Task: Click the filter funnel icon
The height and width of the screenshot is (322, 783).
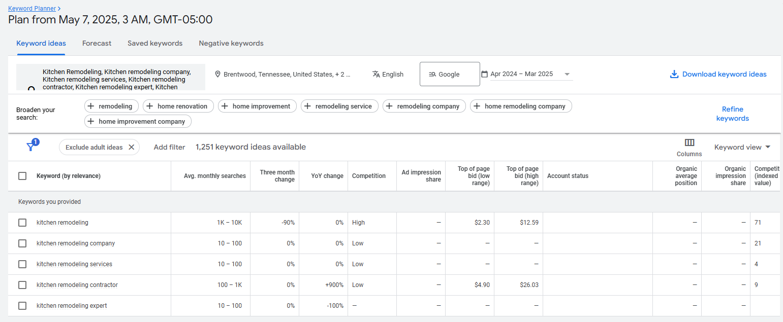Action: coord(31,147)
